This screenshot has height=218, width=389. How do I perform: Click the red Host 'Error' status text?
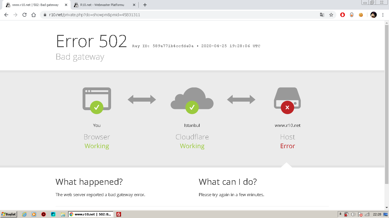(x=288, y=146)
